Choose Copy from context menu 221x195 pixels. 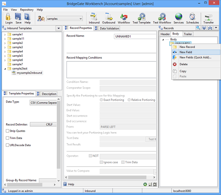196,71
